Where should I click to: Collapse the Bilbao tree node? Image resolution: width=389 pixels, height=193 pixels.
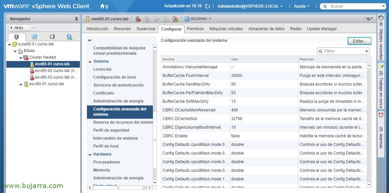click(15, 51)
